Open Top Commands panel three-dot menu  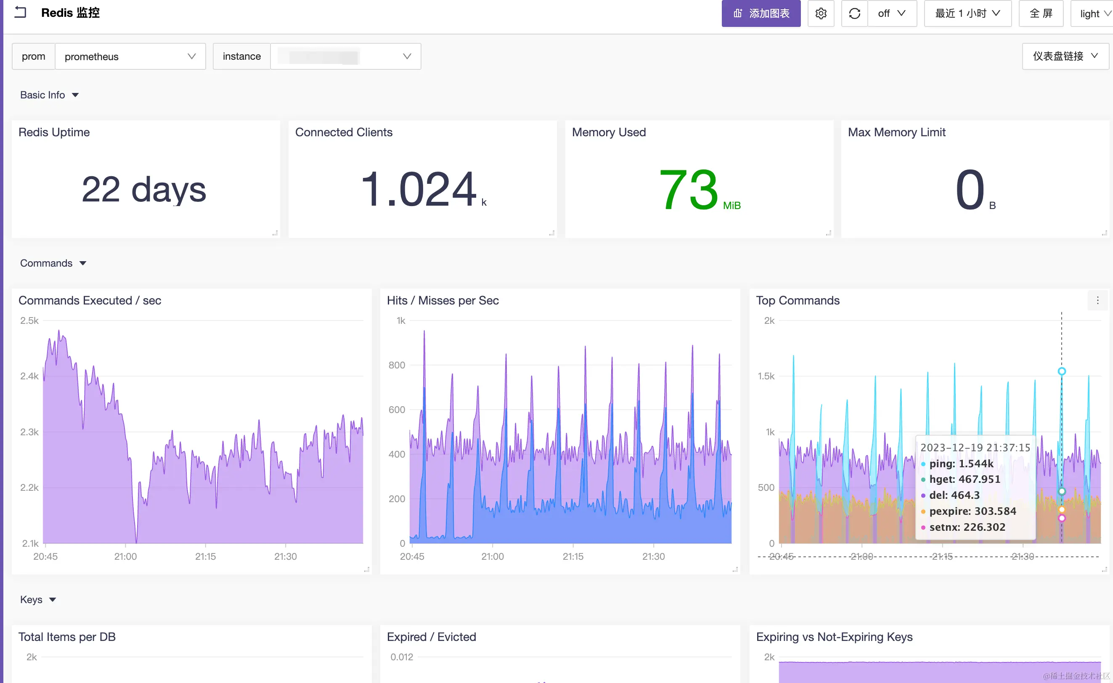[x=1097, y=300]
